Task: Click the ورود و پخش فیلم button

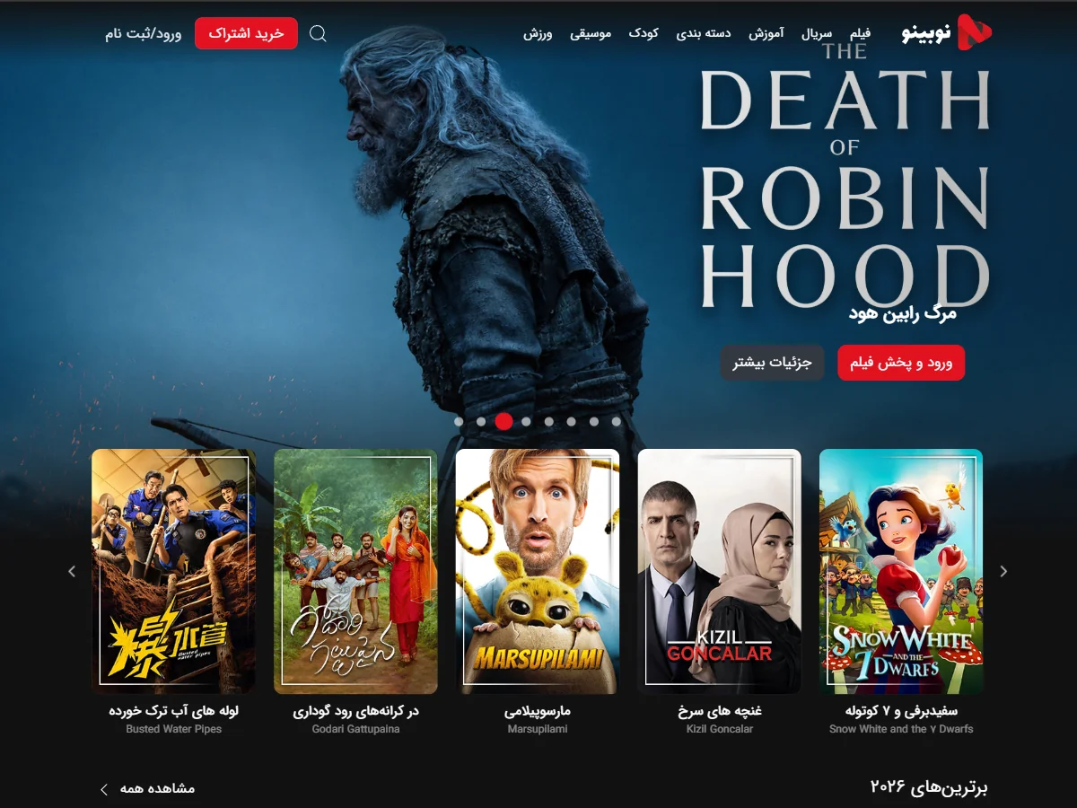Action: (901, 363)
